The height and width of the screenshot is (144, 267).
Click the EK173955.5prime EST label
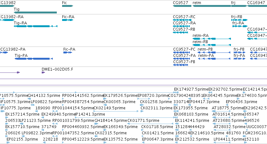(x=190, y=108)
